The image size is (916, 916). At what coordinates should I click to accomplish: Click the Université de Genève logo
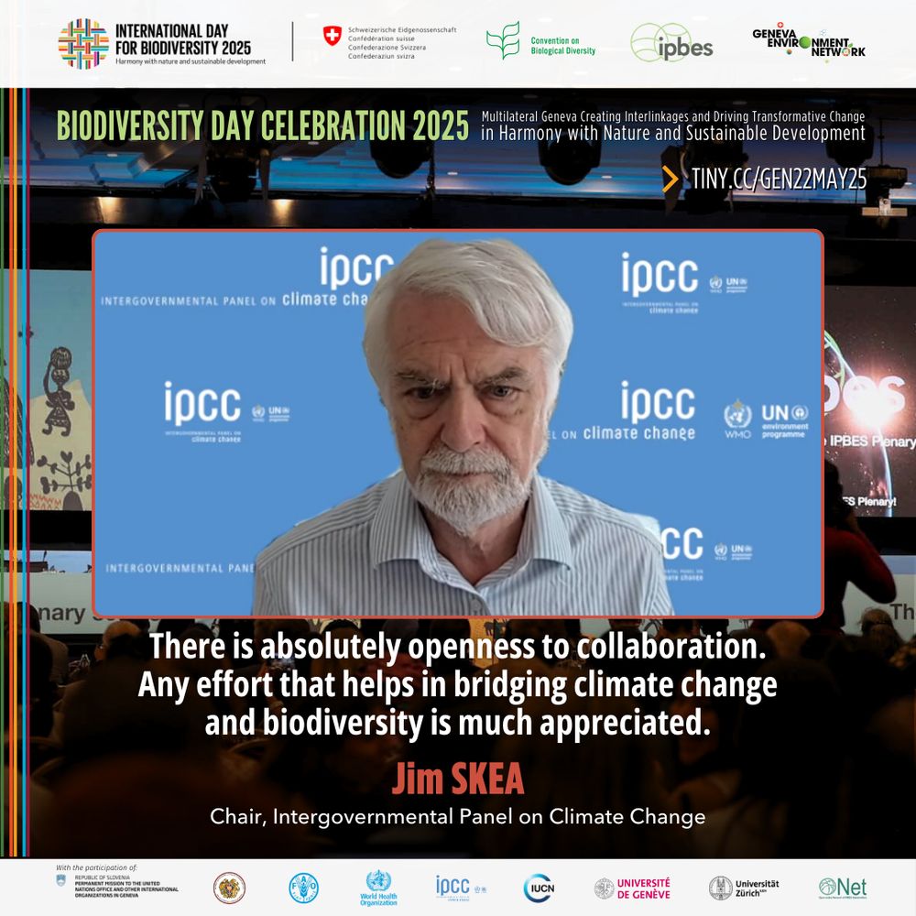coord(632,889)
